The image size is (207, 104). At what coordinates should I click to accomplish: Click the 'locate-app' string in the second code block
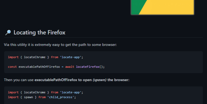[71, 92]
